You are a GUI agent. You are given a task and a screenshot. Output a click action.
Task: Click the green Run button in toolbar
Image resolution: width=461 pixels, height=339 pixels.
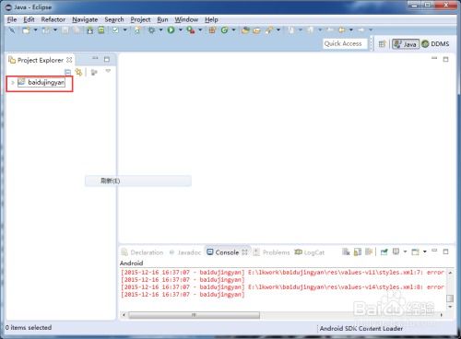[x=171, y=29]
